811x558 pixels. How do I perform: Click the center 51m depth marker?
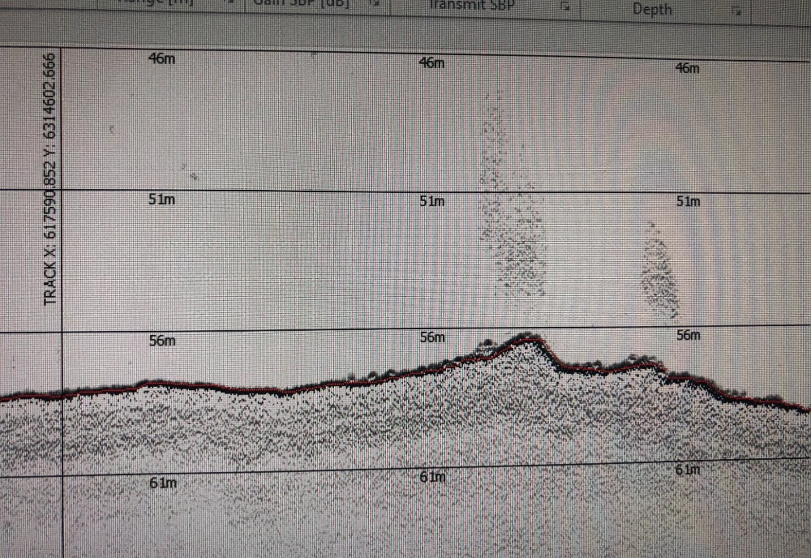[433, 200]
